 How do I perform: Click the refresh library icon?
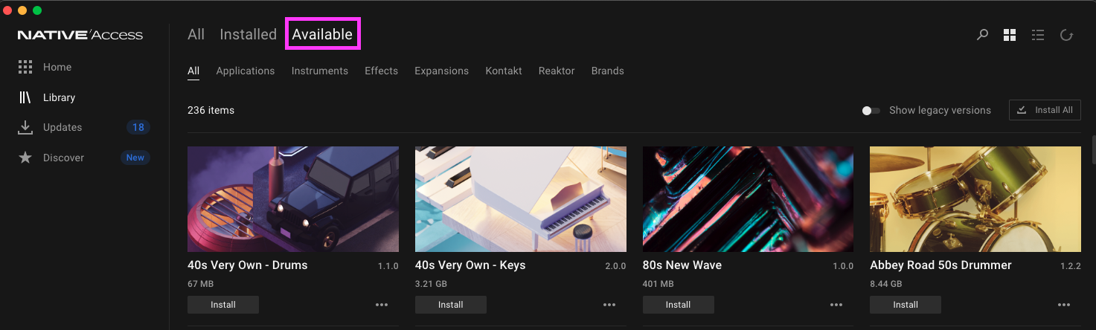(1066, 35)
